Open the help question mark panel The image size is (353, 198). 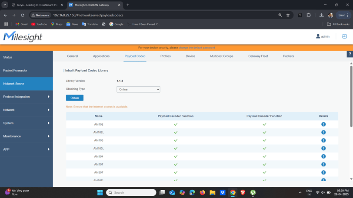coord(350,54)
